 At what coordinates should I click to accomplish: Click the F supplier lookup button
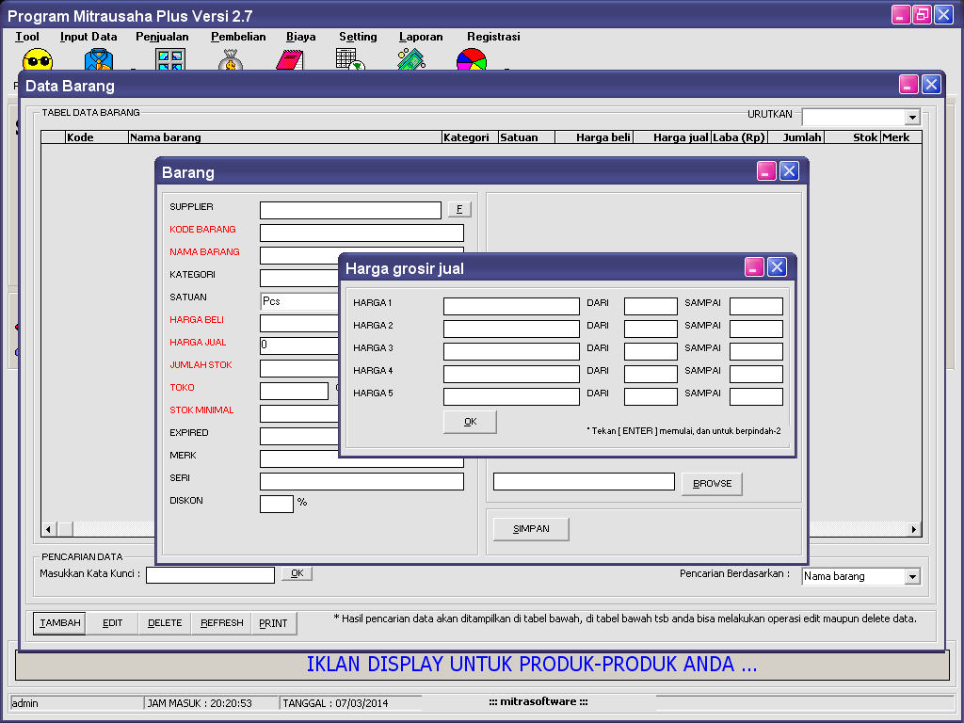click(459, 210)
